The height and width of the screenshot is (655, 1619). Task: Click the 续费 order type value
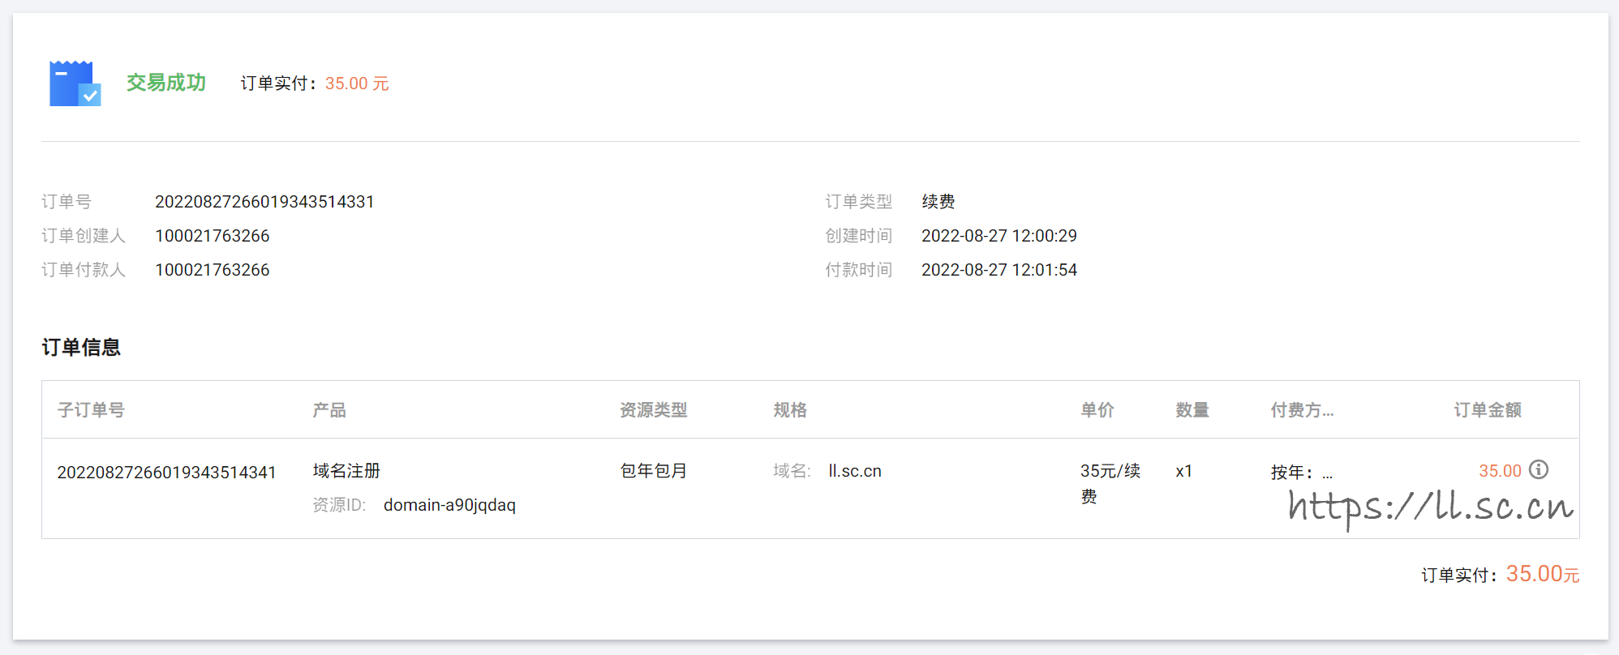click(938, 202)
